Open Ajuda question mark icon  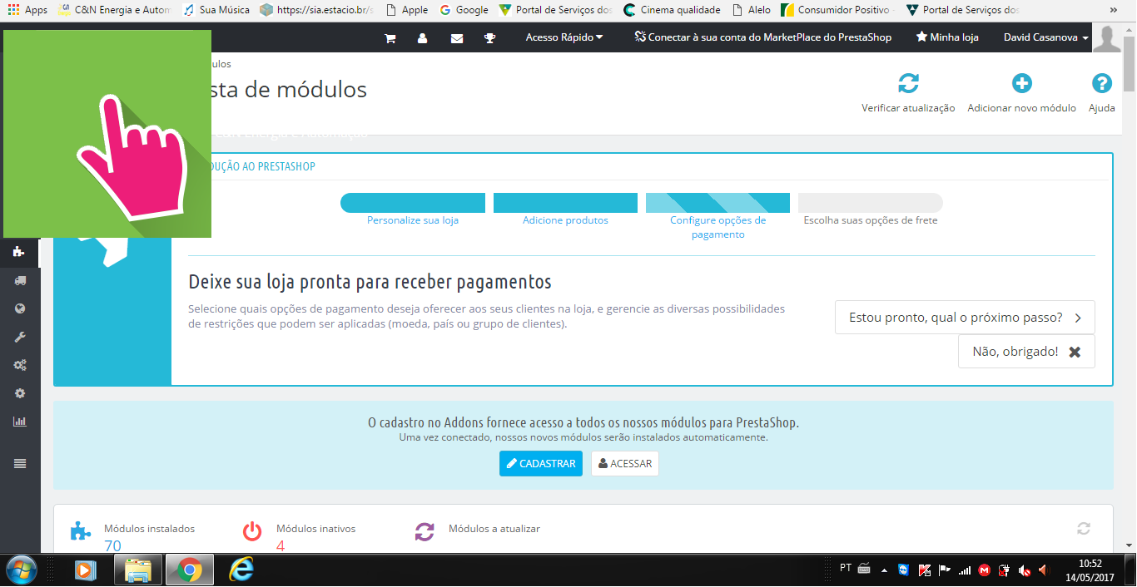[x=1102, y=83]
